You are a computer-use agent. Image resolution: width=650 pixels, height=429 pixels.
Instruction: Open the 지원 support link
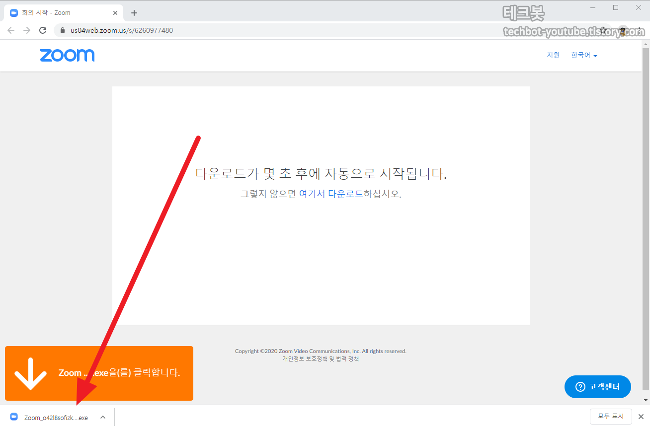[553, 55]
